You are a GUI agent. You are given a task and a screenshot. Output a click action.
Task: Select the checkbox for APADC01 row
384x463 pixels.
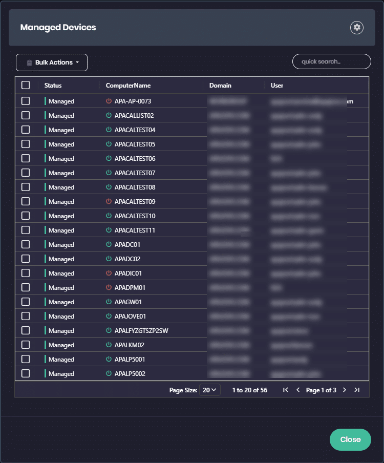[26, 245]
